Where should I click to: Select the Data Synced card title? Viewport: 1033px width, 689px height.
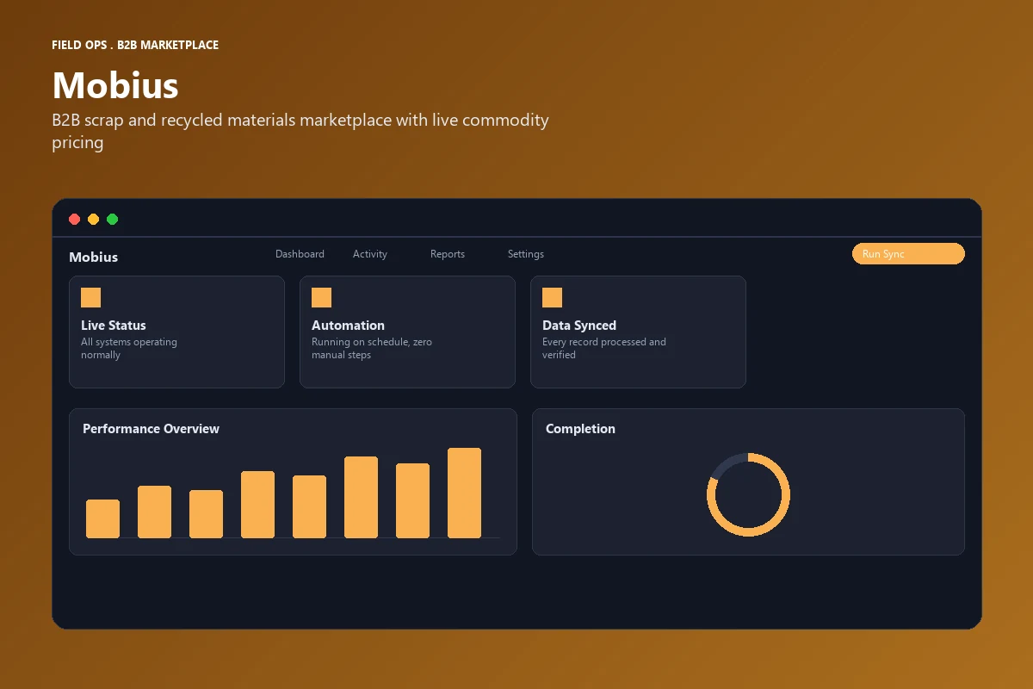tap(579, 326)
